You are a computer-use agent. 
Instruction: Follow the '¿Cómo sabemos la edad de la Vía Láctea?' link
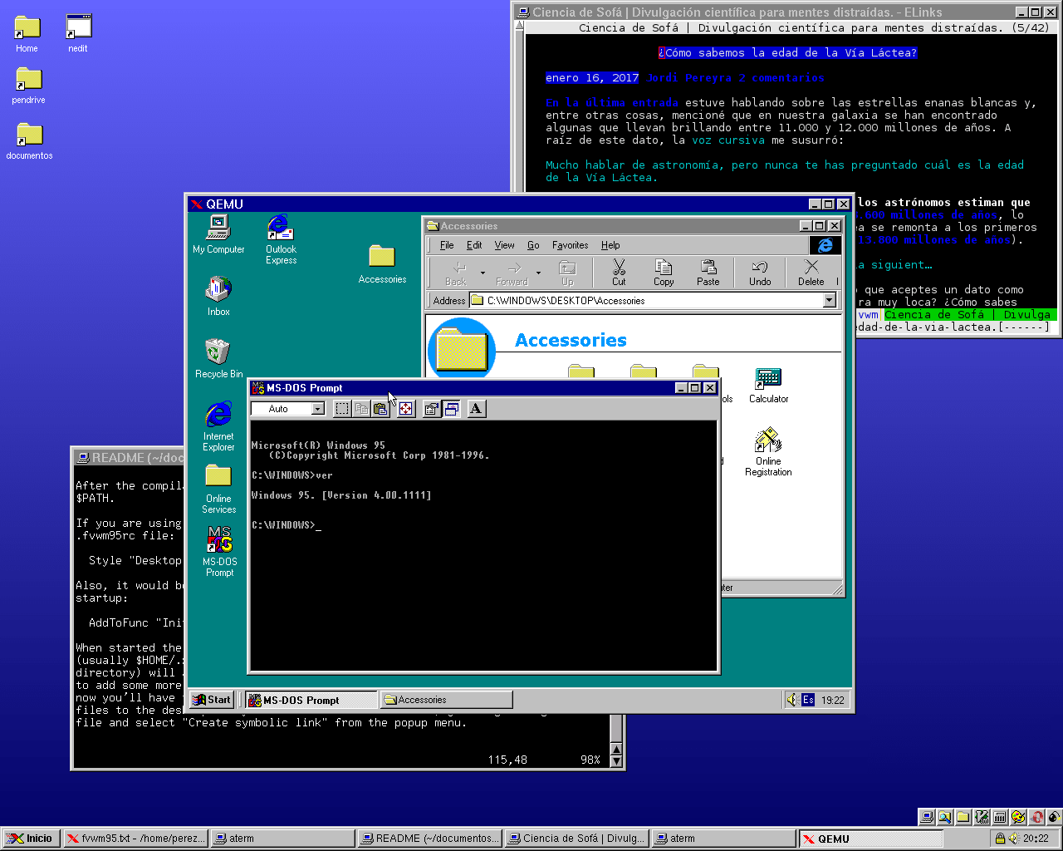pyautogui.click(x=788, y=53)
